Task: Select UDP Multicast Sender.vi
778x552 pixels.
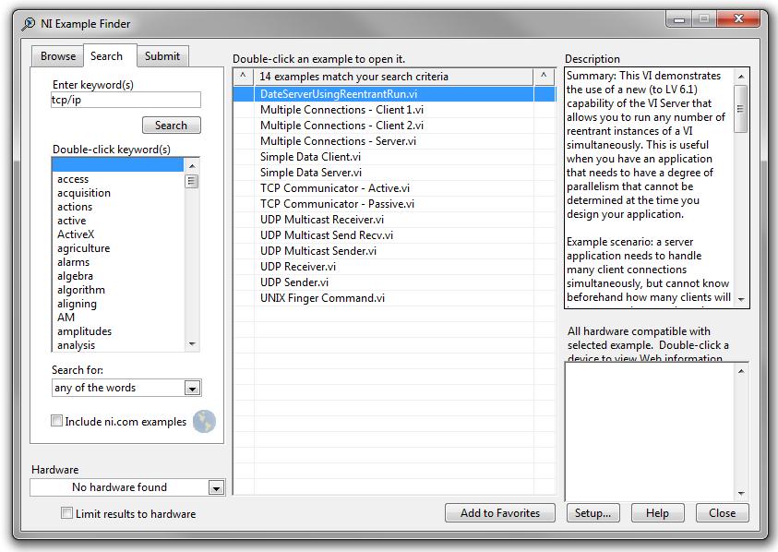Action: click(x=394, y=251)
